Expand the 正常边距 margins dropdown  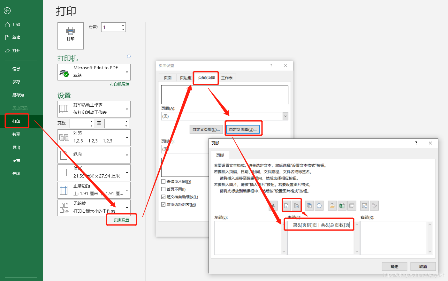[x=94, y=190]
